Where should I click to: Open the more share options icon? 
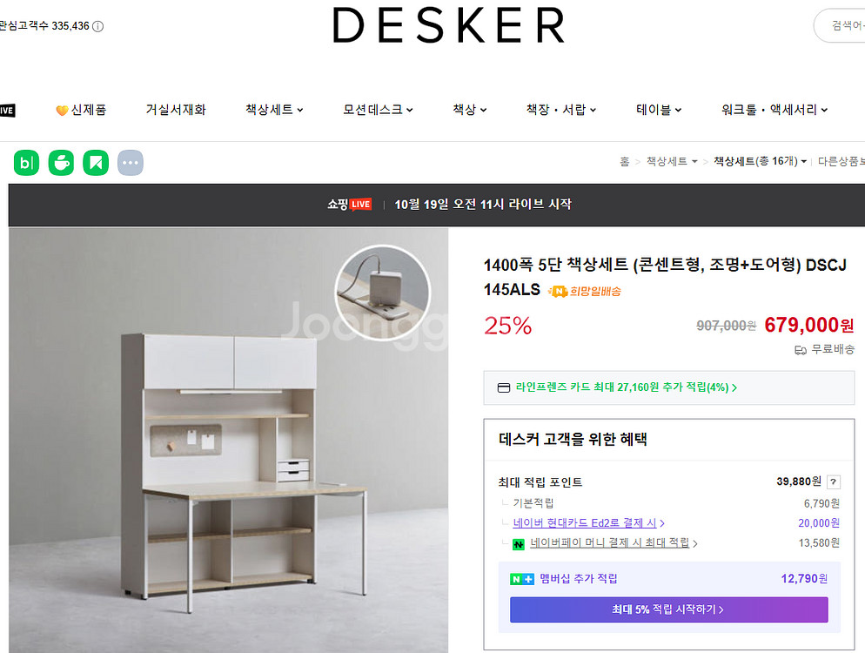point(131,163)
